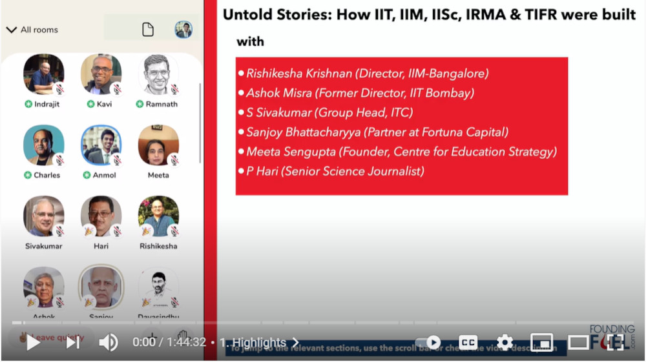Click the room participants scrollbar
Viewport: 646px width, 362px height.
[200, 123]
